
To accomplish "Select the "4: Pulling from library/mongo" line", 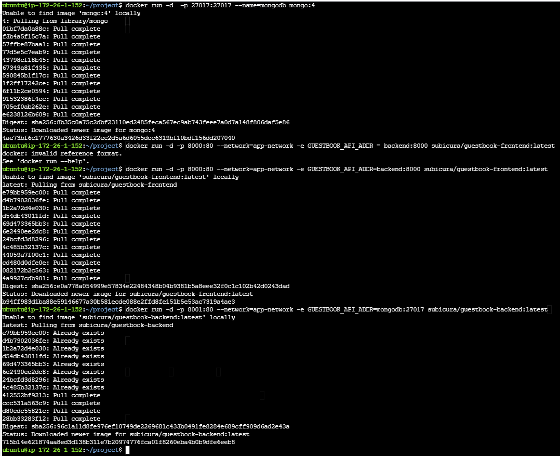I will (55, 21).
